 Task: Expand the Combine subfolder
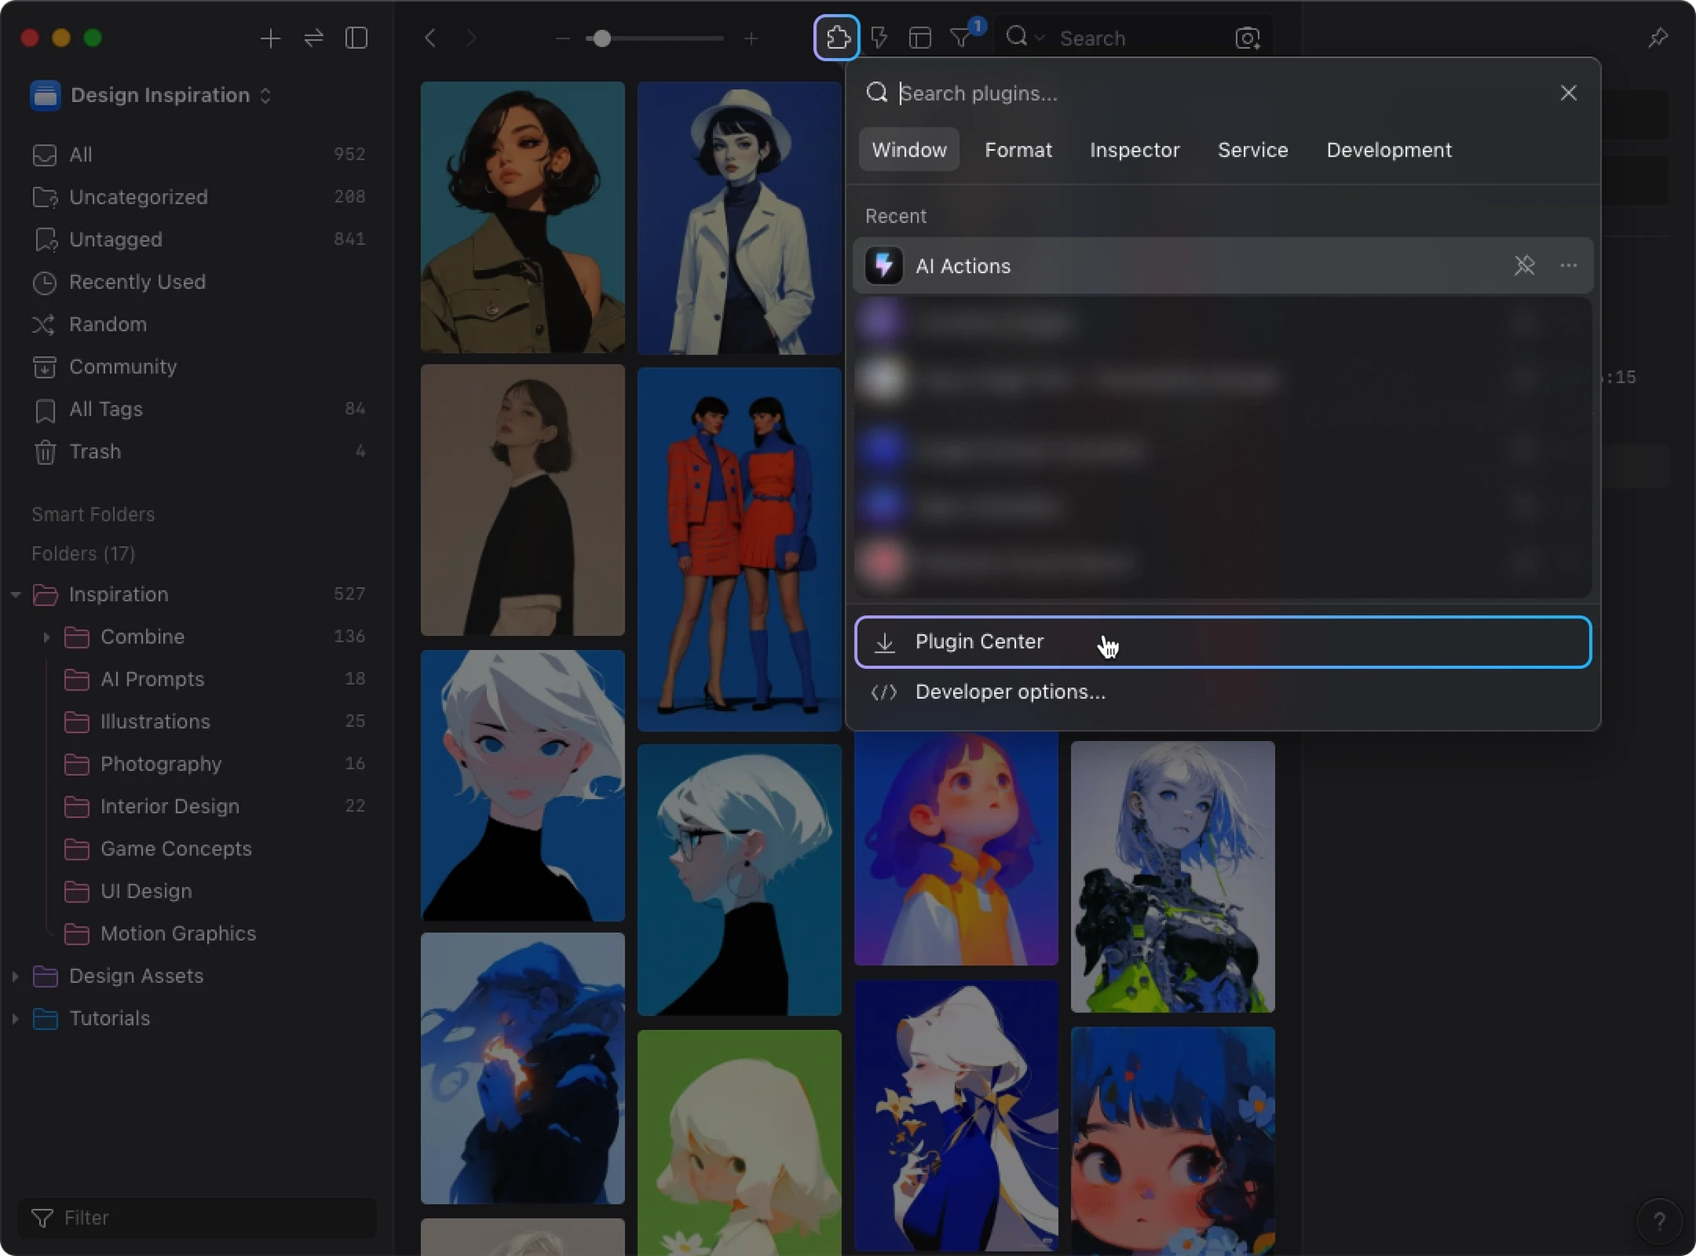tap(46, 637)
